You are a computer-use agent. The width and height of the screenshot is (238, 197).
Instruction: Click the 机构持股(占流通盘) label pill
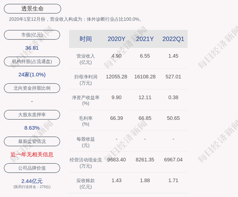click(x=32, y=61)
